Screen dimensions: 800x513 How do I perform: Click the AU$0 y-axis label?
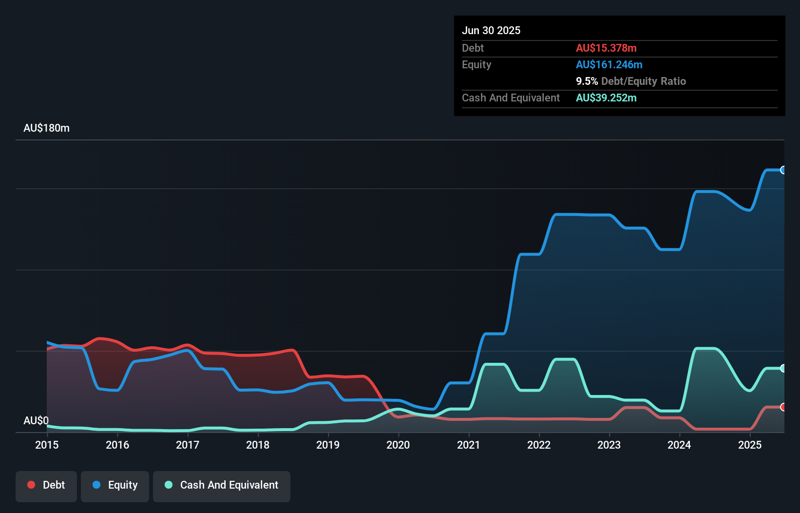click(36, 420)
